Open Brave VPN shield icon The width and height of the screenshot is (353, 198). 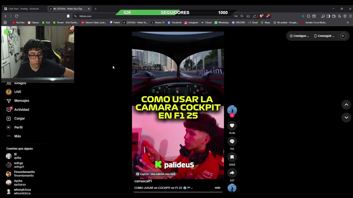click(345, 16)
